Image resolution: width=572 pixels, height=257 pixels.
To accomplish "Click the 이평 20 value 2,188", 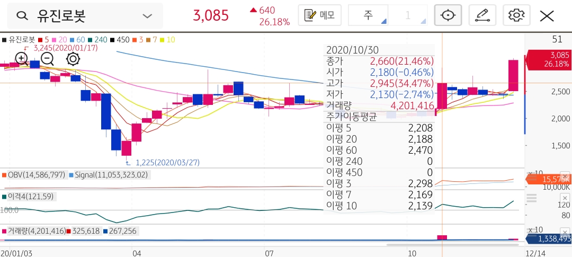I will point(420,139).
